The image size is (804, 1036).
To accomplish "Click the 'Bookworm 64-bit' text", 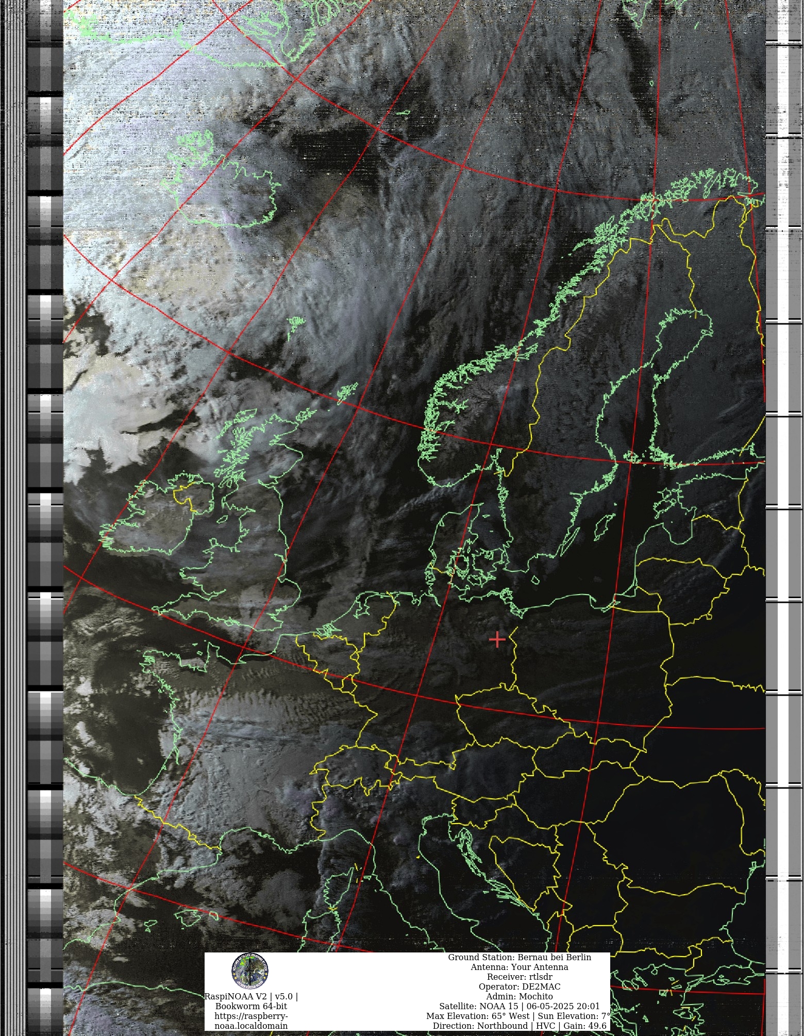I will [x=251, y=1006].
